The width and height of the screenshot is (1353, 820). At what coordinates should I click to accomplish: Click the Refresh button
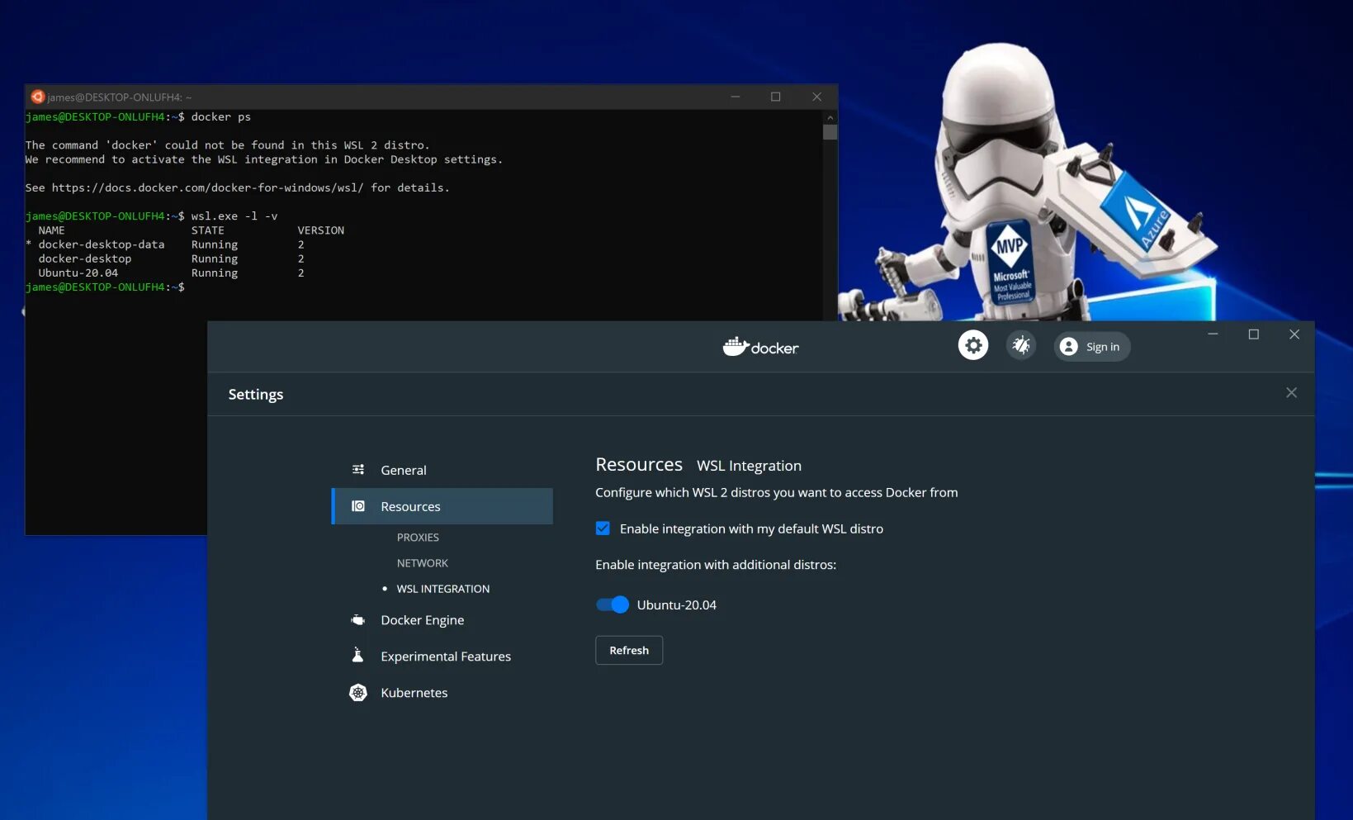coord(629,651)
